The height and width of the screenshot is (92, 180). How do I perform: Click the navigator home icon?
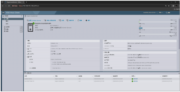pyautogui.click(x=3, y=16)
